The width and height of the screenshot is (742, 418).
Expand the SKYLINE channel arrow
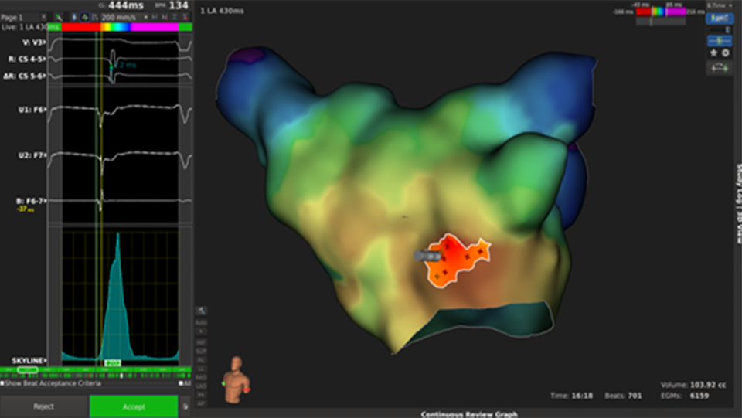45,361
